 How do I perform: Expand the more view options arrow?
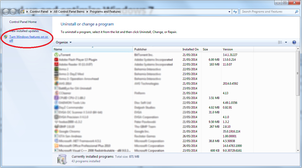286,42
